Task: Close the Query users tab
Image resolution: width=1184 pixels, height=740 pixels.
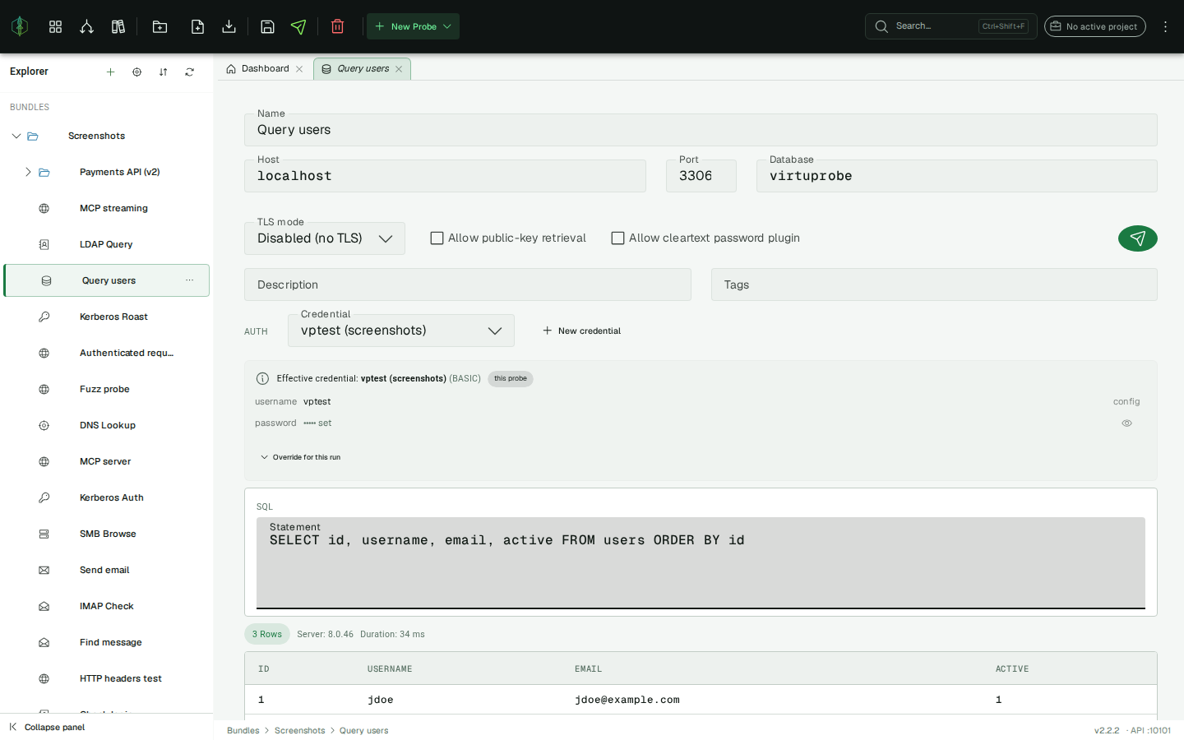Action: (399, 69)
